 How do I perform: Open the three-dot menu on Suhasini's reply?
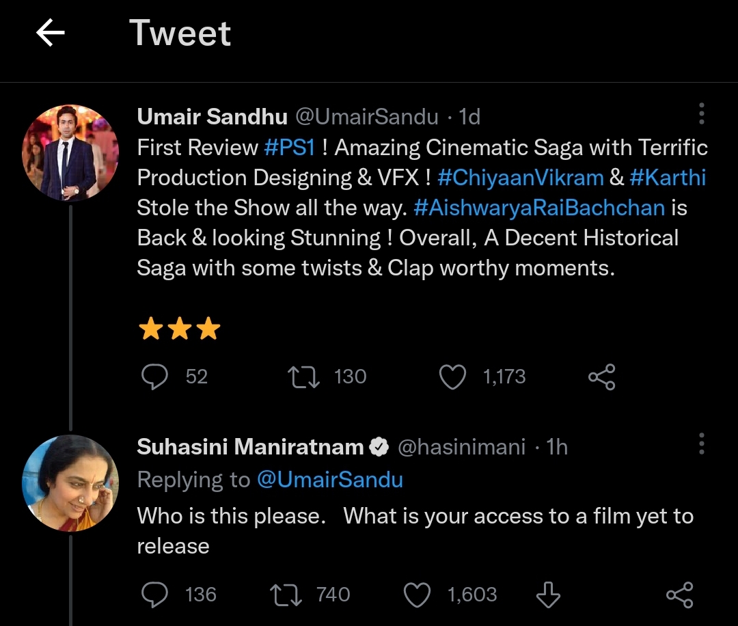701,445
